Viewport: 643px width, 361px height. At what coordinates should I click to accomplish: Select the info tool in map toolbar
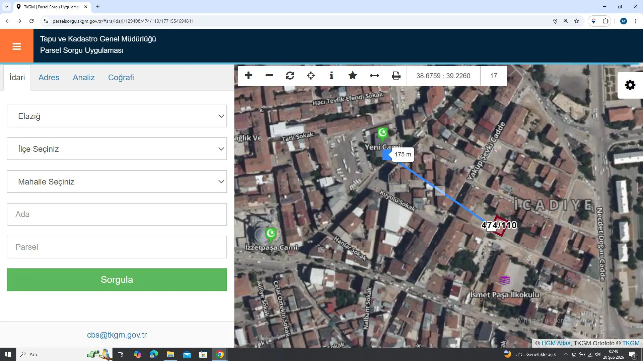click(332, 76)
